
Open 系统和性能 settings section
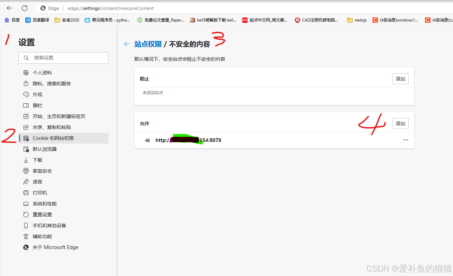[63, 204]
